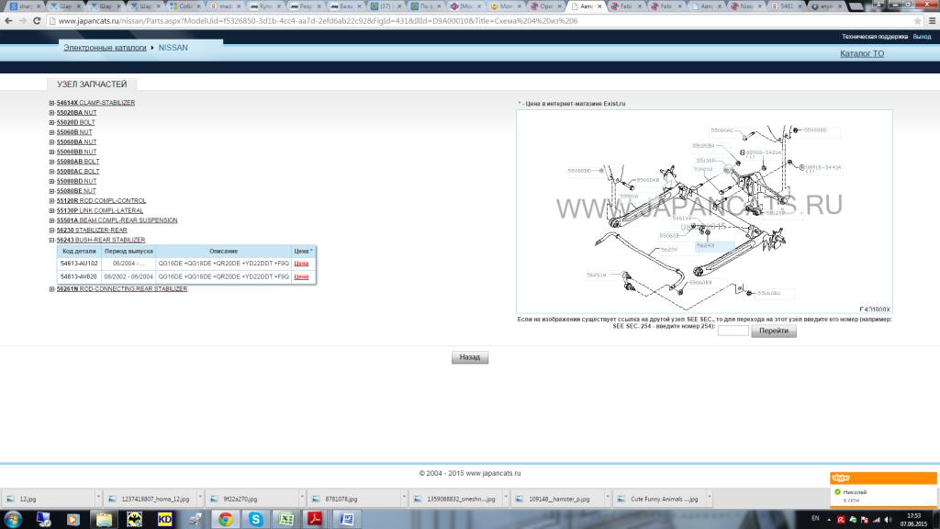940x529 pixels.
Task: Expand the 55060B NUT node
Action: 51,132
